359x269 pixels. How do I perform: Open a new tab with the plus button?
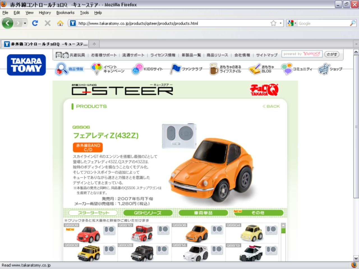(x=94, y=44)
